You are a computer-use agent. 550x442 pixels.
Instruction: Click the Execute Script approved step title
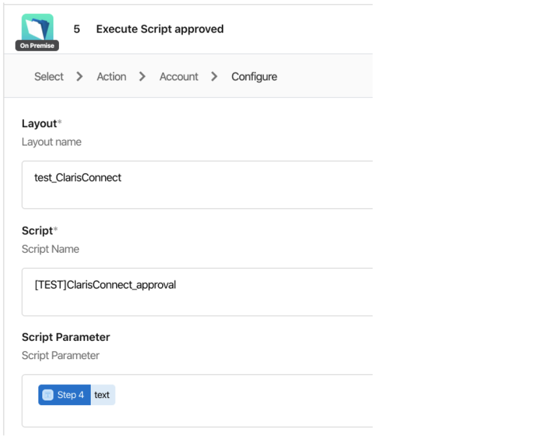point(160,29)
